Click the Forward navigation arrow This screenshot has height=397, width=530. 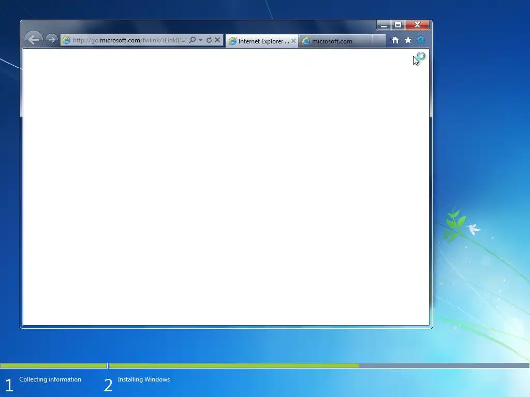pyautogui.click(x=52, y=40)
